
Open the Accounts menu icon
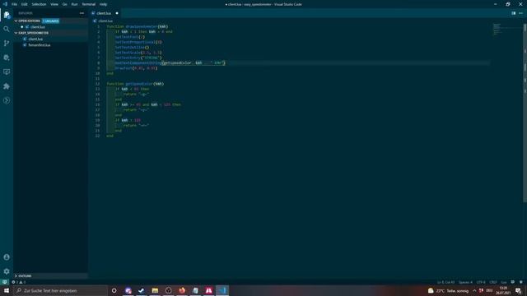tap(7, 257)
